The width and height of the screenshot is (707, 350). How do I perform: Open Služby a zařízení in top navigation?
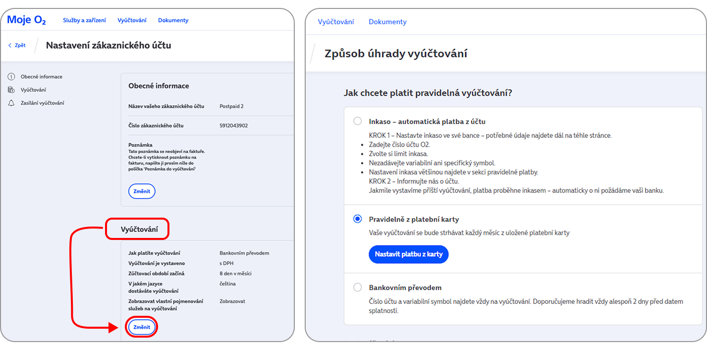click(84, 20)
